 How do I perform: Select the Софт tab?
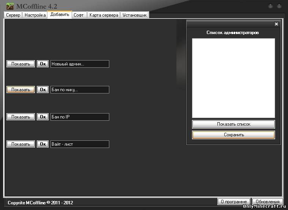79,15
